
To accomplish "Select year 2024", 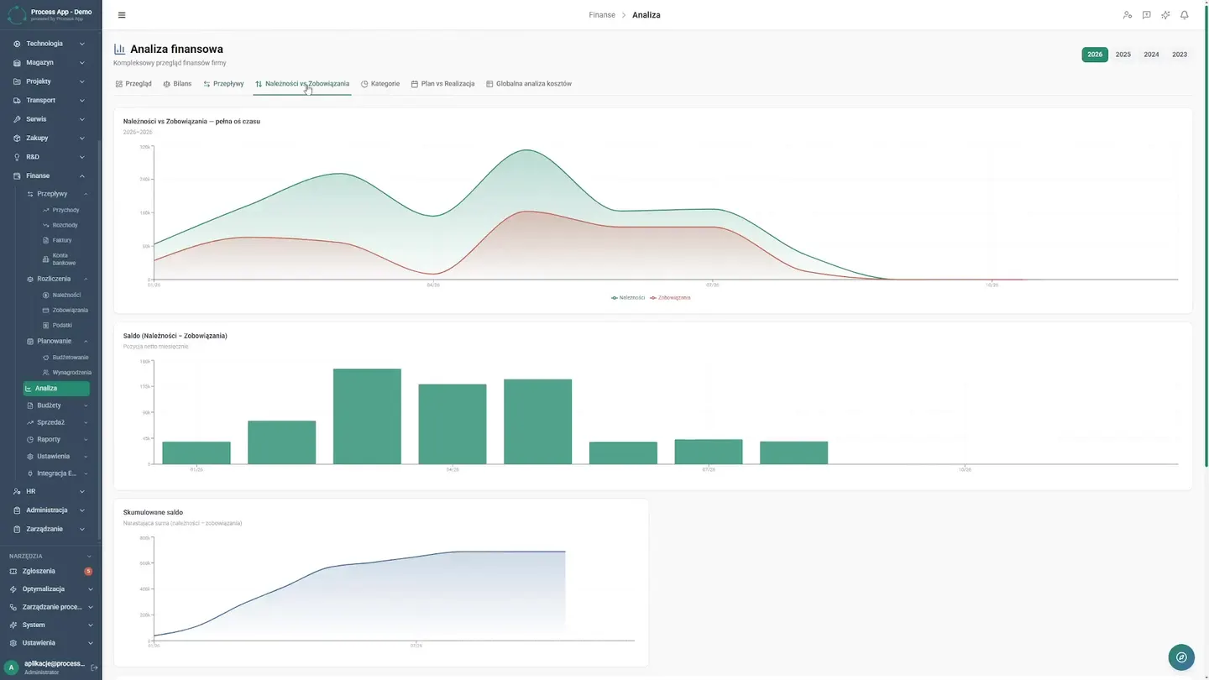I will (x=1151, y=55).
